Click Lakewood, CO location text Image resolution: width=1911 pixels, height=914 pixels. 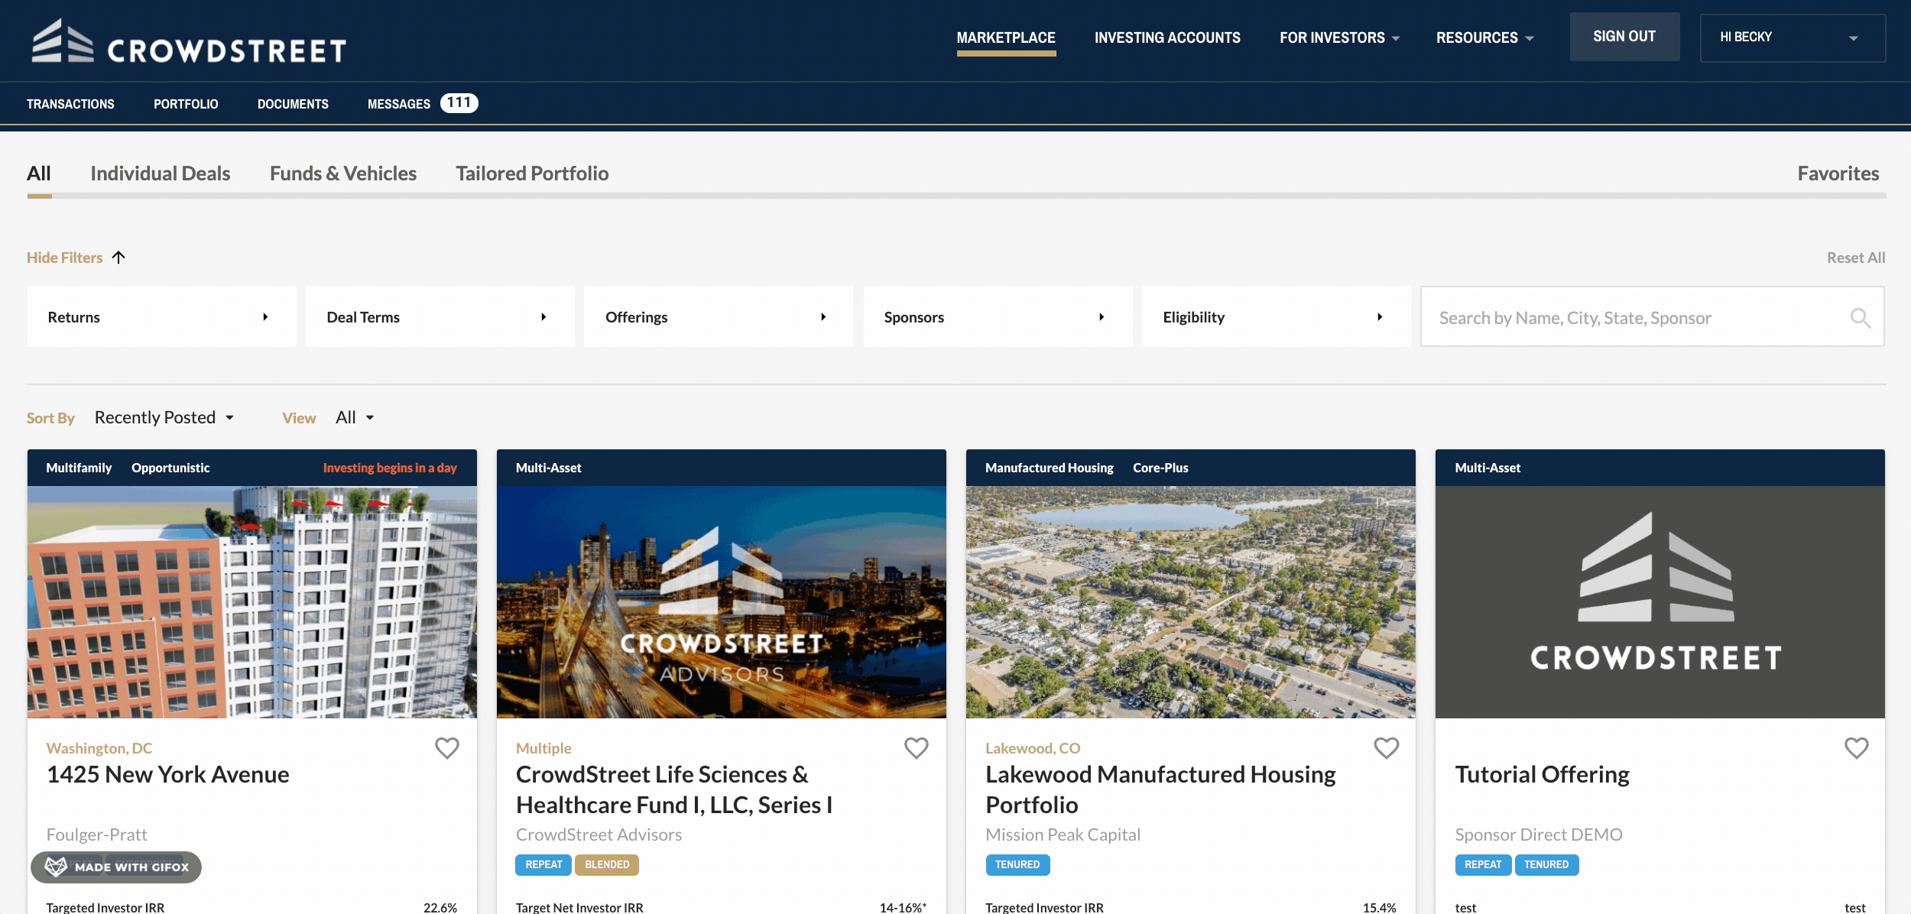[1032, 748]
